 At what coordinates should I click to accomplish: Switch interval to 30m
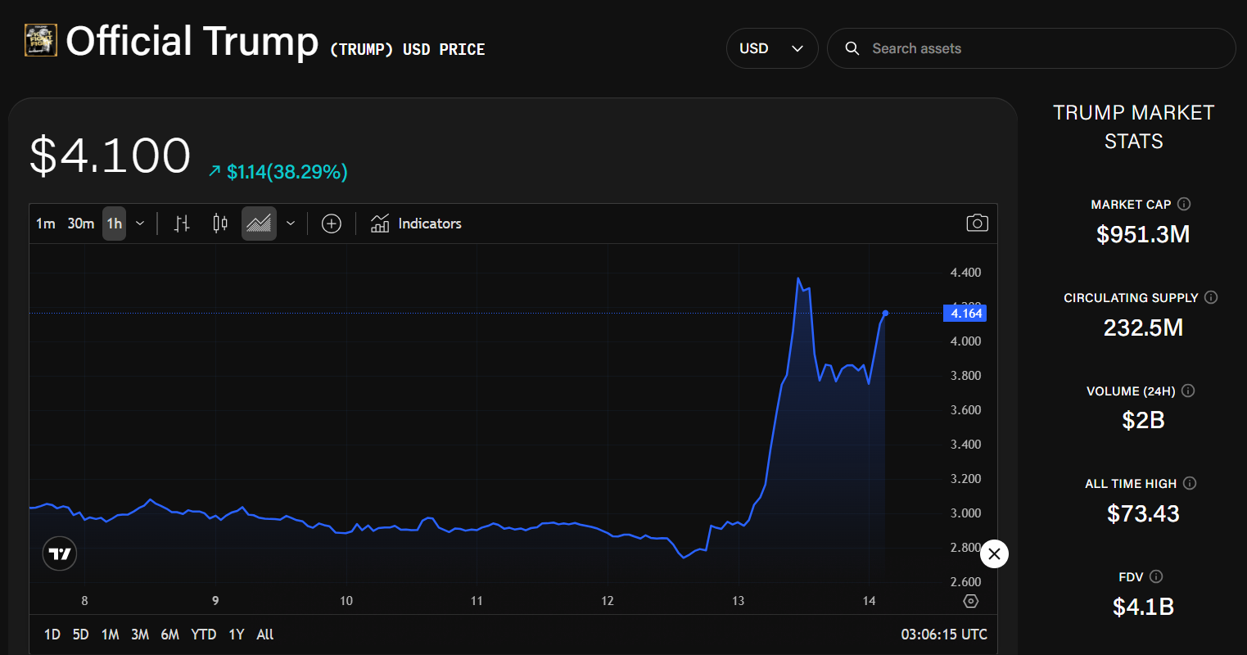point(81,224)
